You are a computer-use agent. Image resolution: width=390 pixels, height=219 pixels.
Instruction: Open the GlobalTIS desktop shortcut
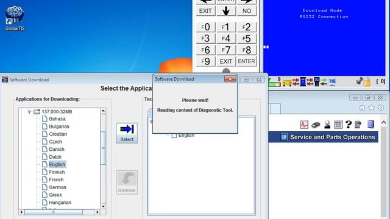[x=15, y=19]
